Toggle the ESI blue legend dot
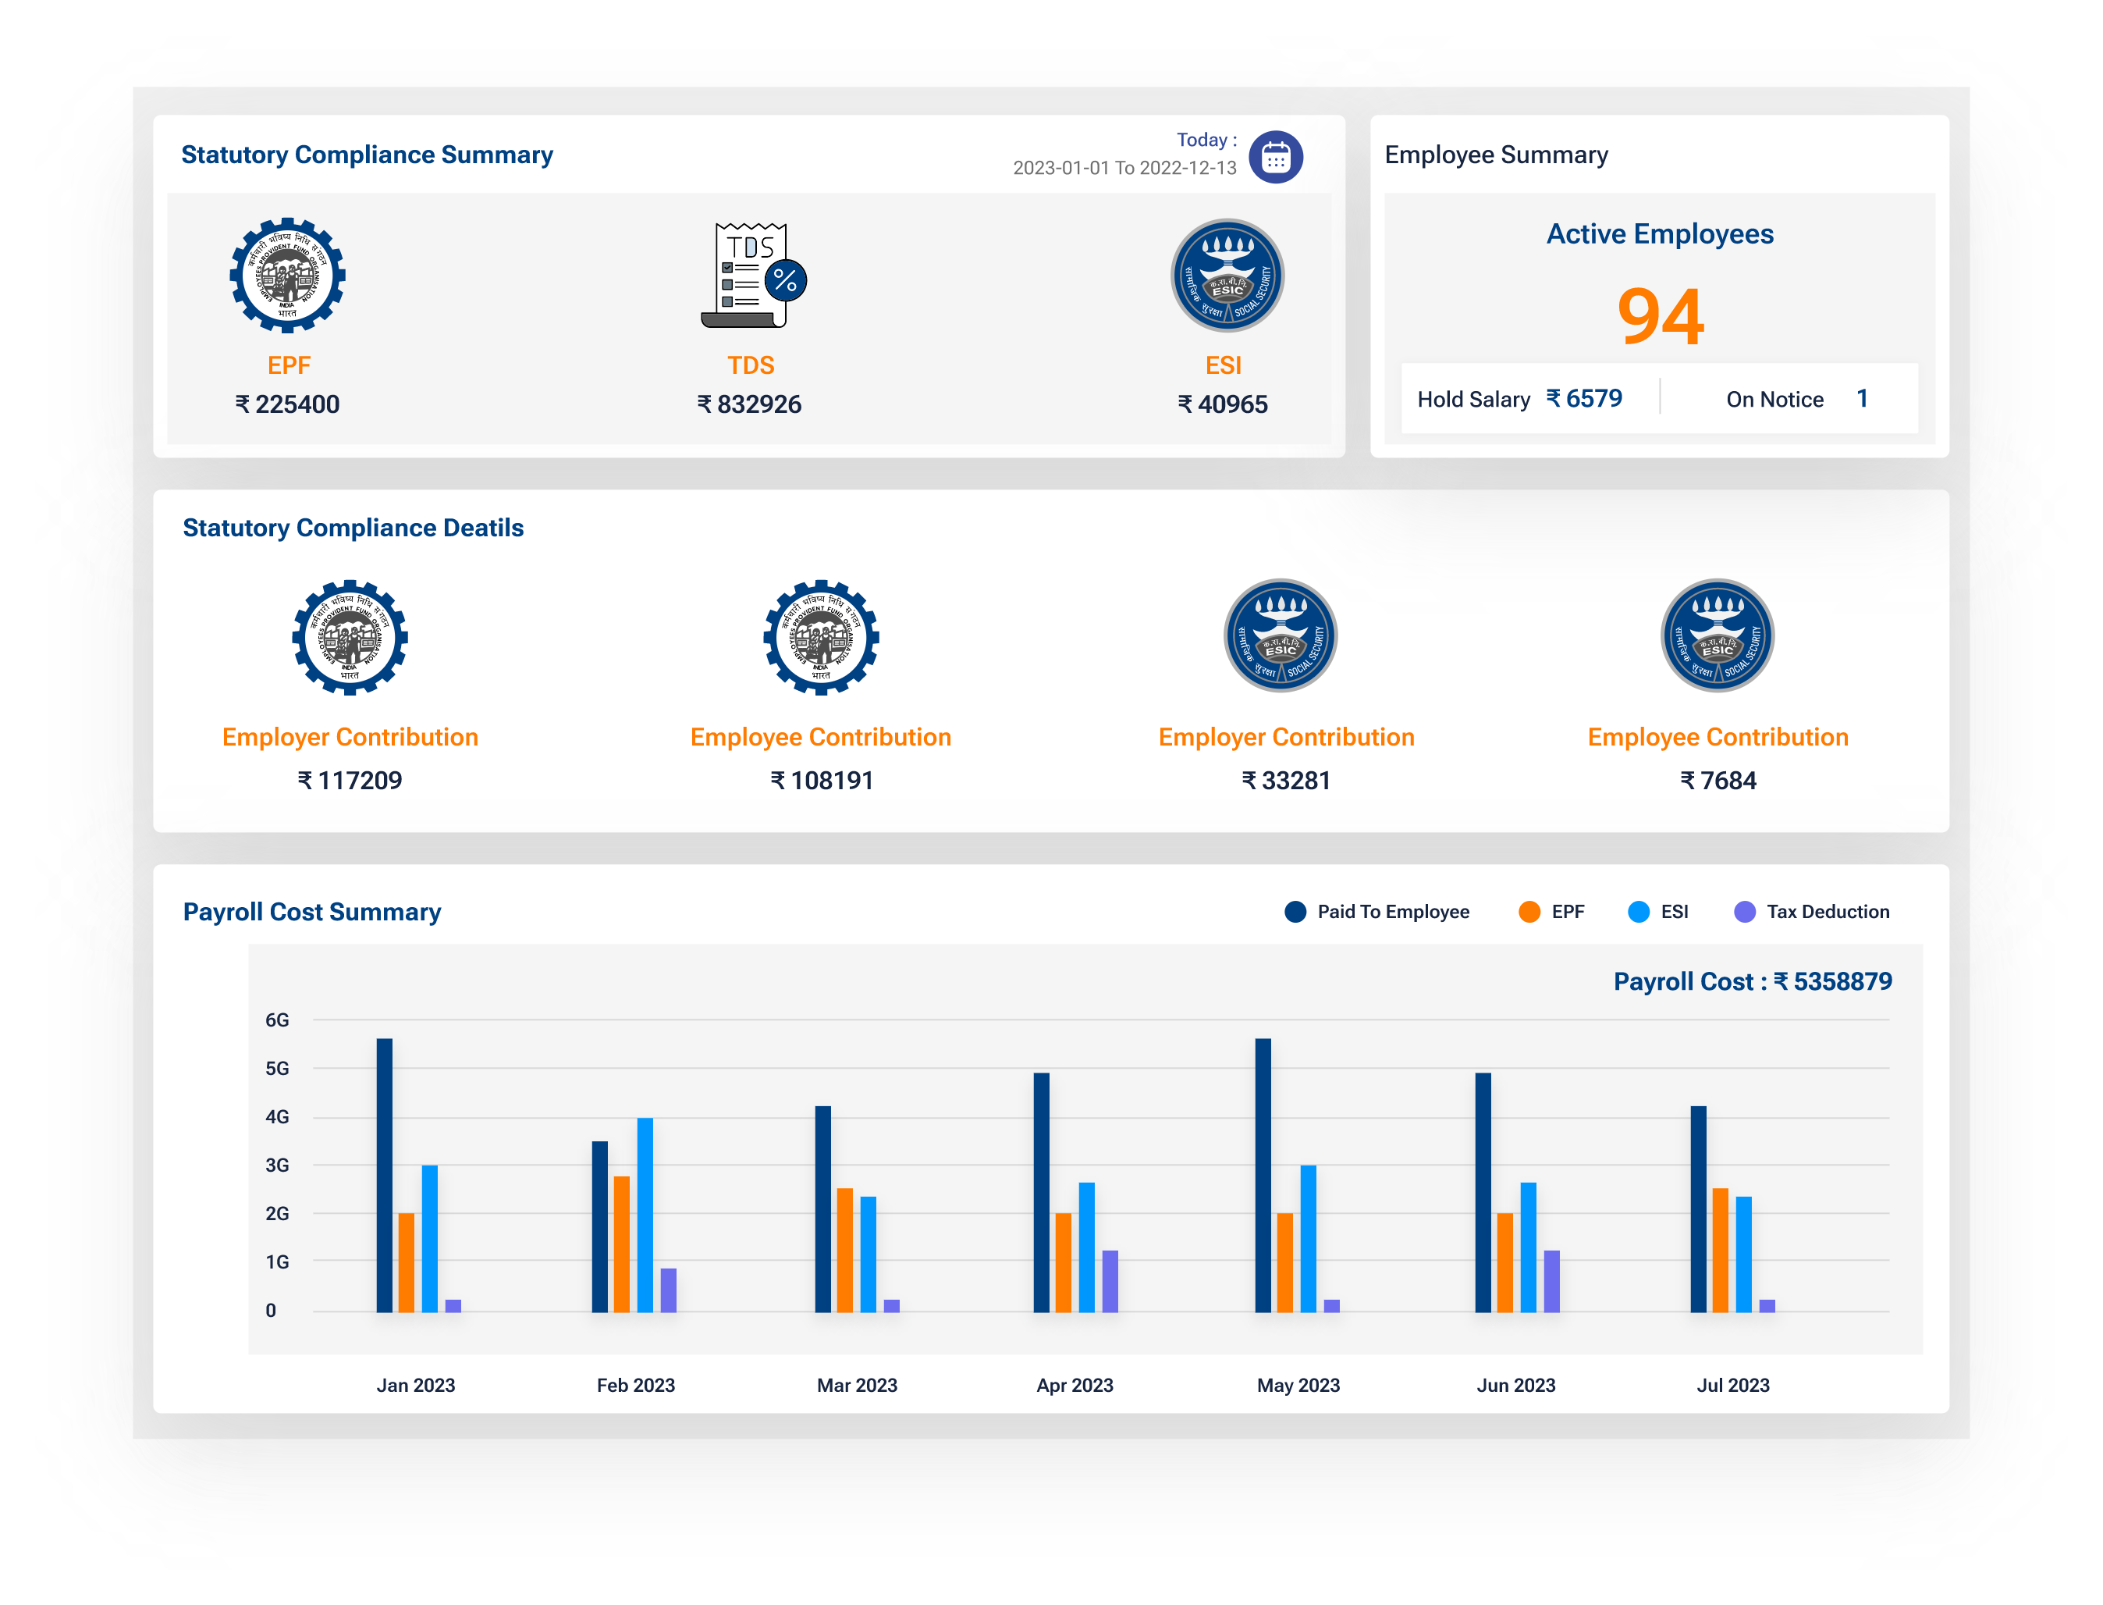Image resolution: width=2103 pixels, height=1605 pixels. (x=1638, y=912)
